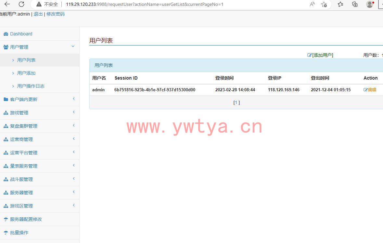
Task: Click the browser back arrow
Action: coord(7,4)
